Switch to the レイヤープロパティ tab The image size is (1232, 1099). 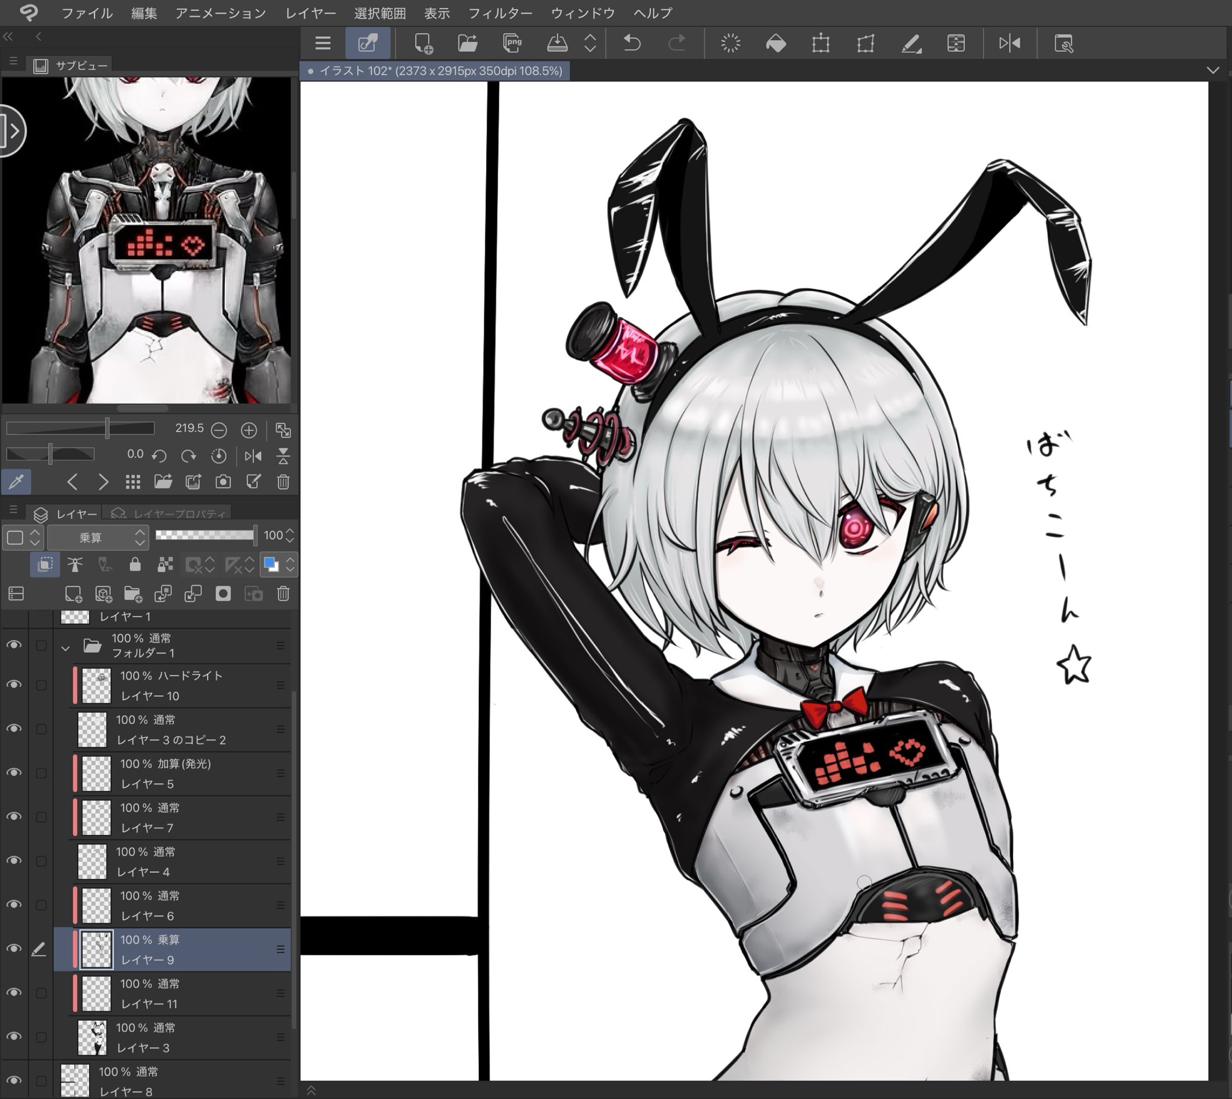[169, 514]
